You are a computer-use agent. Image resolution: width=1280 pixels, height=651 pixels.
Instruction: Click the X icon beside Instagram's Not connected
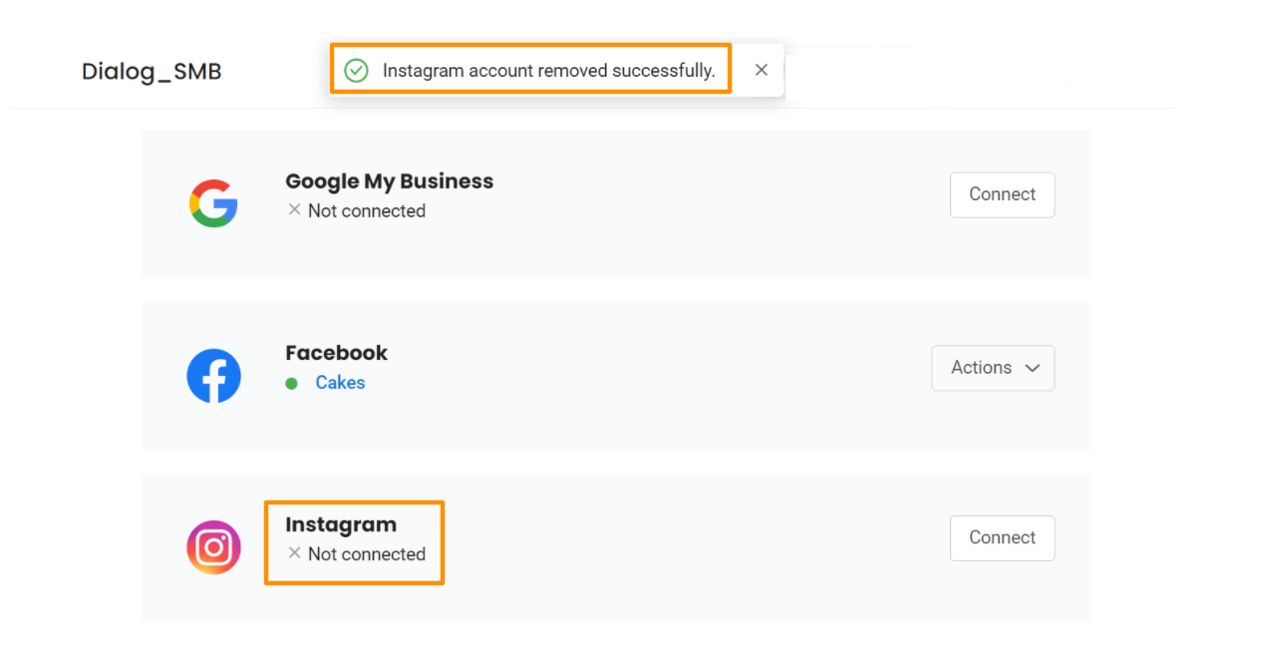pyautogui.click(x=294, y=552)
